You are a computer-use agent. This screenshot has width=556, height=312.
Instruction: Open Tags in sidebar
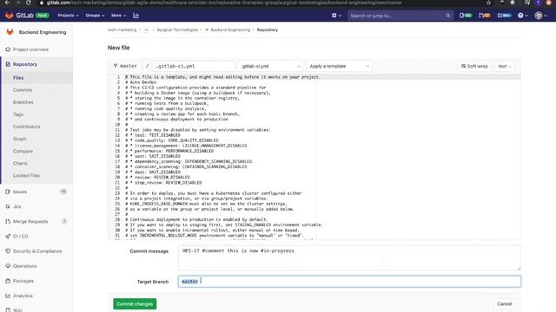(x=18, y=114)
